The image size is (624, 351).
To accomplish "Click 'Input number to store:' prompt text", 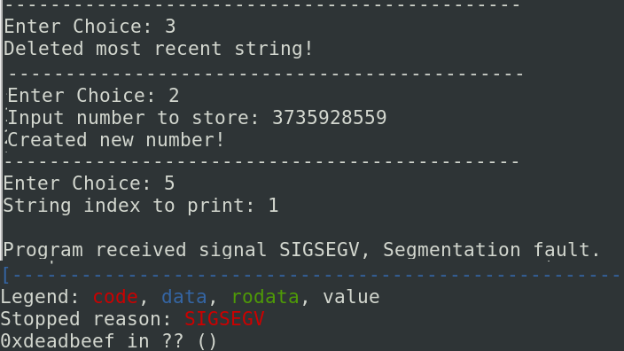I will (134, 118).
